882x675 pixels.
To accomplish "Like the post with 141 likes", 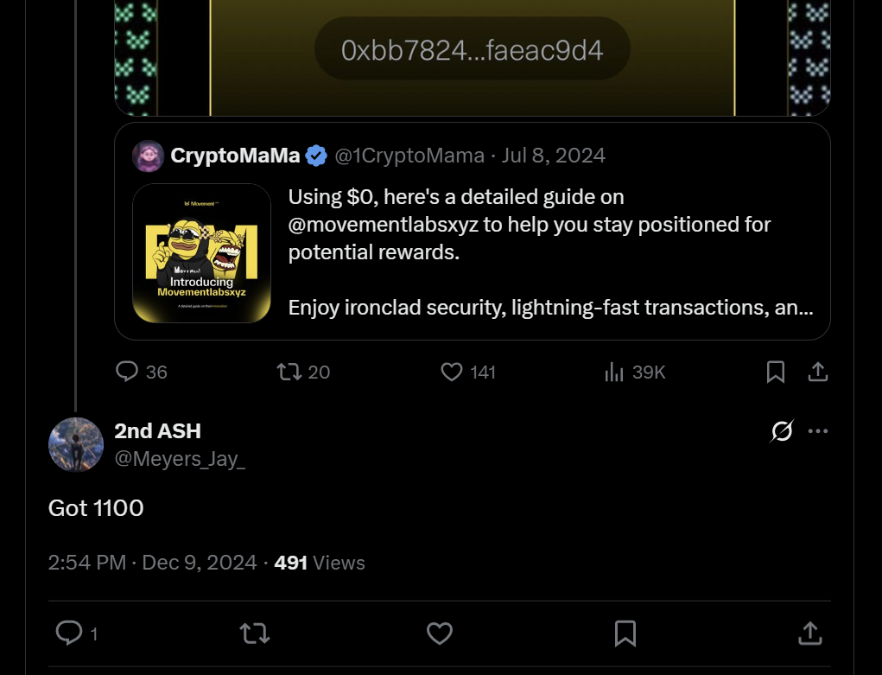I will (452, 372).
